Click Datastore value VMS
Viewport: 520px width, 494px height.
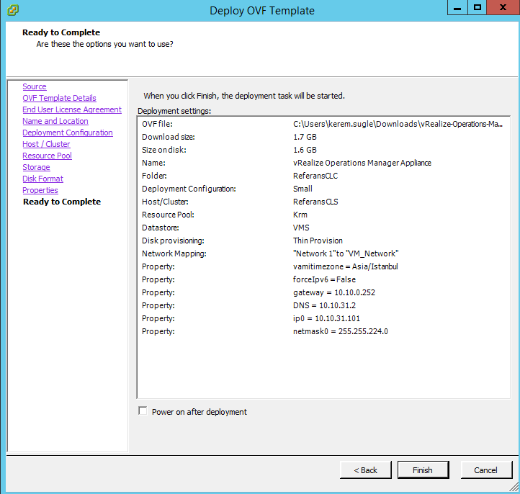coord(301,228)
